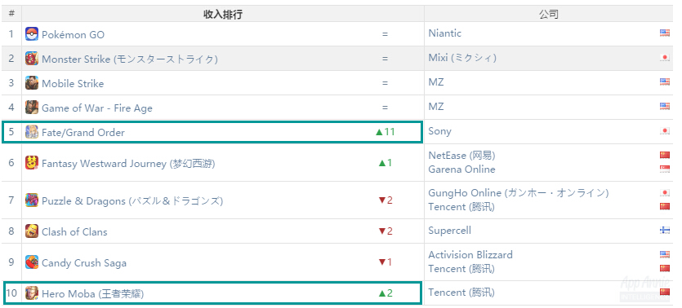Click the 公司 column header
The height and width of the screenshot is (308, 682).
tap(549, 15)
